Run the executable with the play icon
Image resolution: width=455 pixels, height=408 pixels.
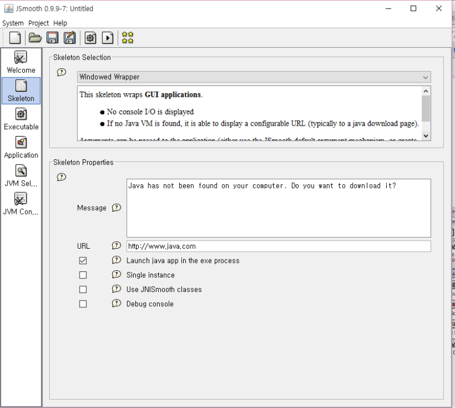(107, 38)
